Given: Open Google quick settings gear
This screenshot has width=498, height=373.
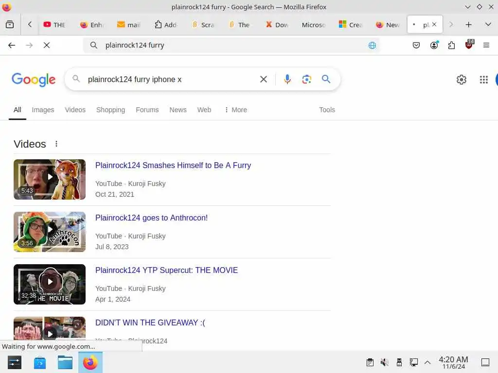Looking at the screenshot, I should 462,80.
